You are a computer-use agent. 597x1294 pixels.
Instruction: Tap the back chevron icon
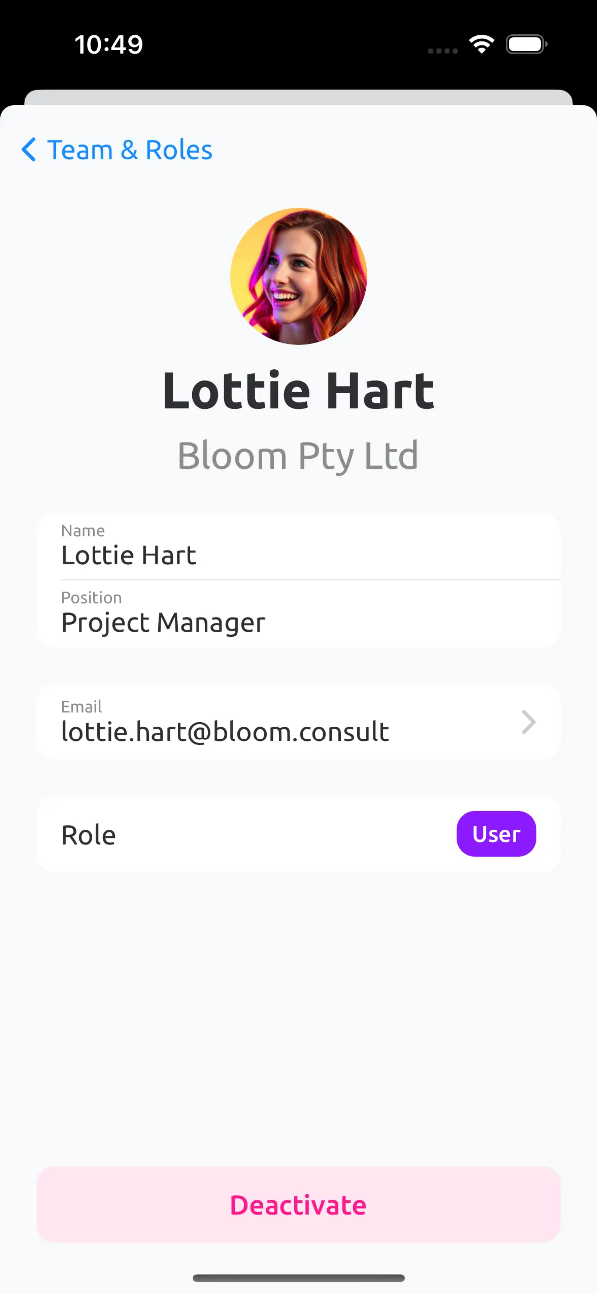coord(29,150)
